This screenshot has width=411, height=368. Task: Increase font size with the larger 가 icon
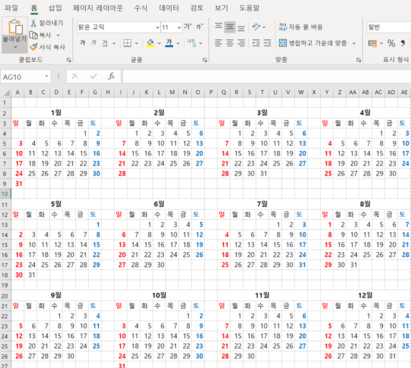coord(188,26)
